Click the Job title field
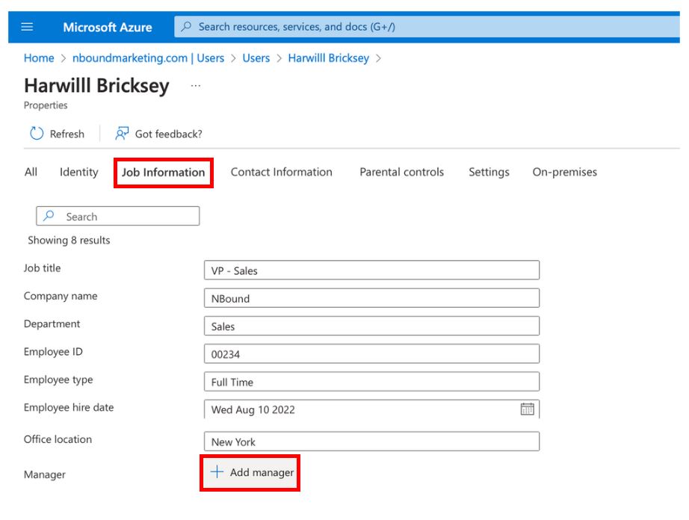Screen dimensions: 689x520 pos(371,270)
